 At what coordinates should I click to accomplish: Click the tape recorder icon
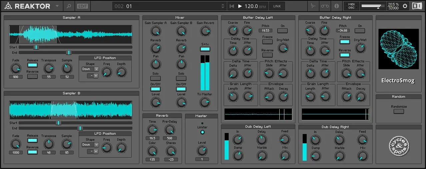tap(325, 6)
